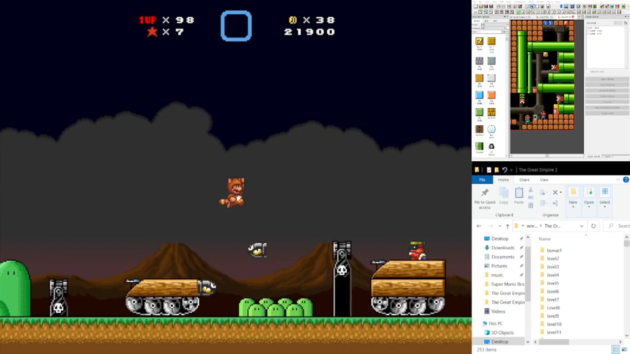Screen dimensions: 630x354
Task: Select This PC in the navigation pane
Action: tap(496, 324)
